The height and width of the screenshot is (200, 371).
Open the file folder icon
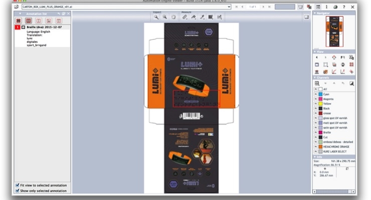[x=17, y=6]
